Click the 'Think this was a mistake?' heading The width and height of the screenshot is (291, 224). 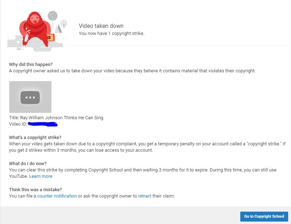coord(36,189)
